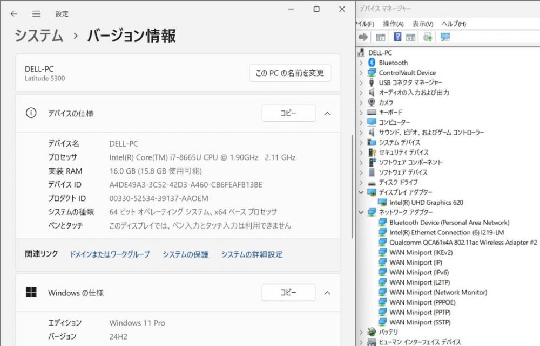Click the DELL-PC root computer icon
The height and width of the screenshot is (346, 540).
point(361,53)
